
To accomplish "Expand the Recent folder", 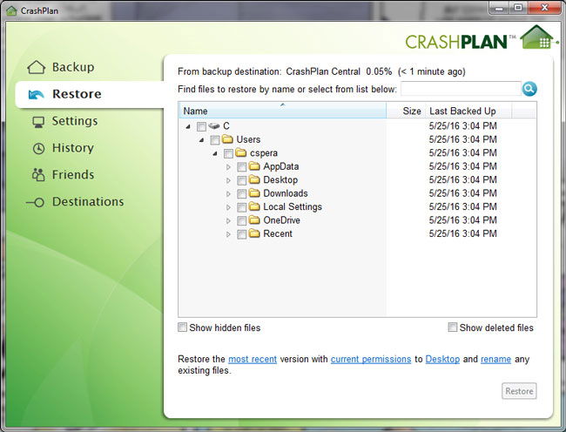I will click(228, 234).
